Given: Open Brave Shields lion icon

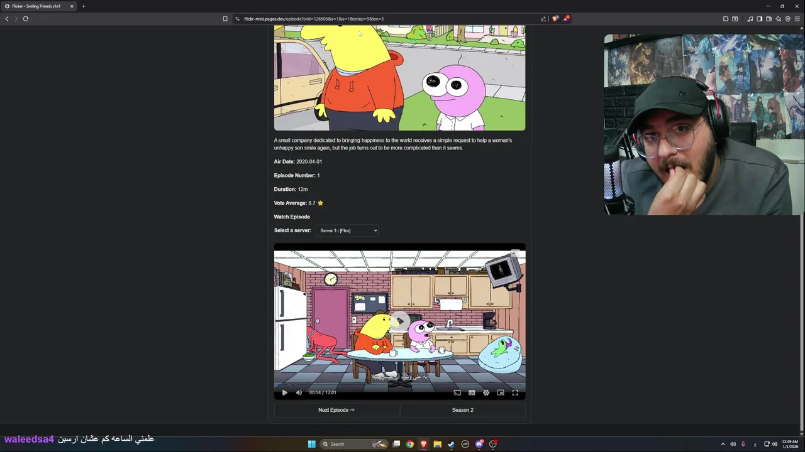Looking at the screenshot, I should (555, 19).
